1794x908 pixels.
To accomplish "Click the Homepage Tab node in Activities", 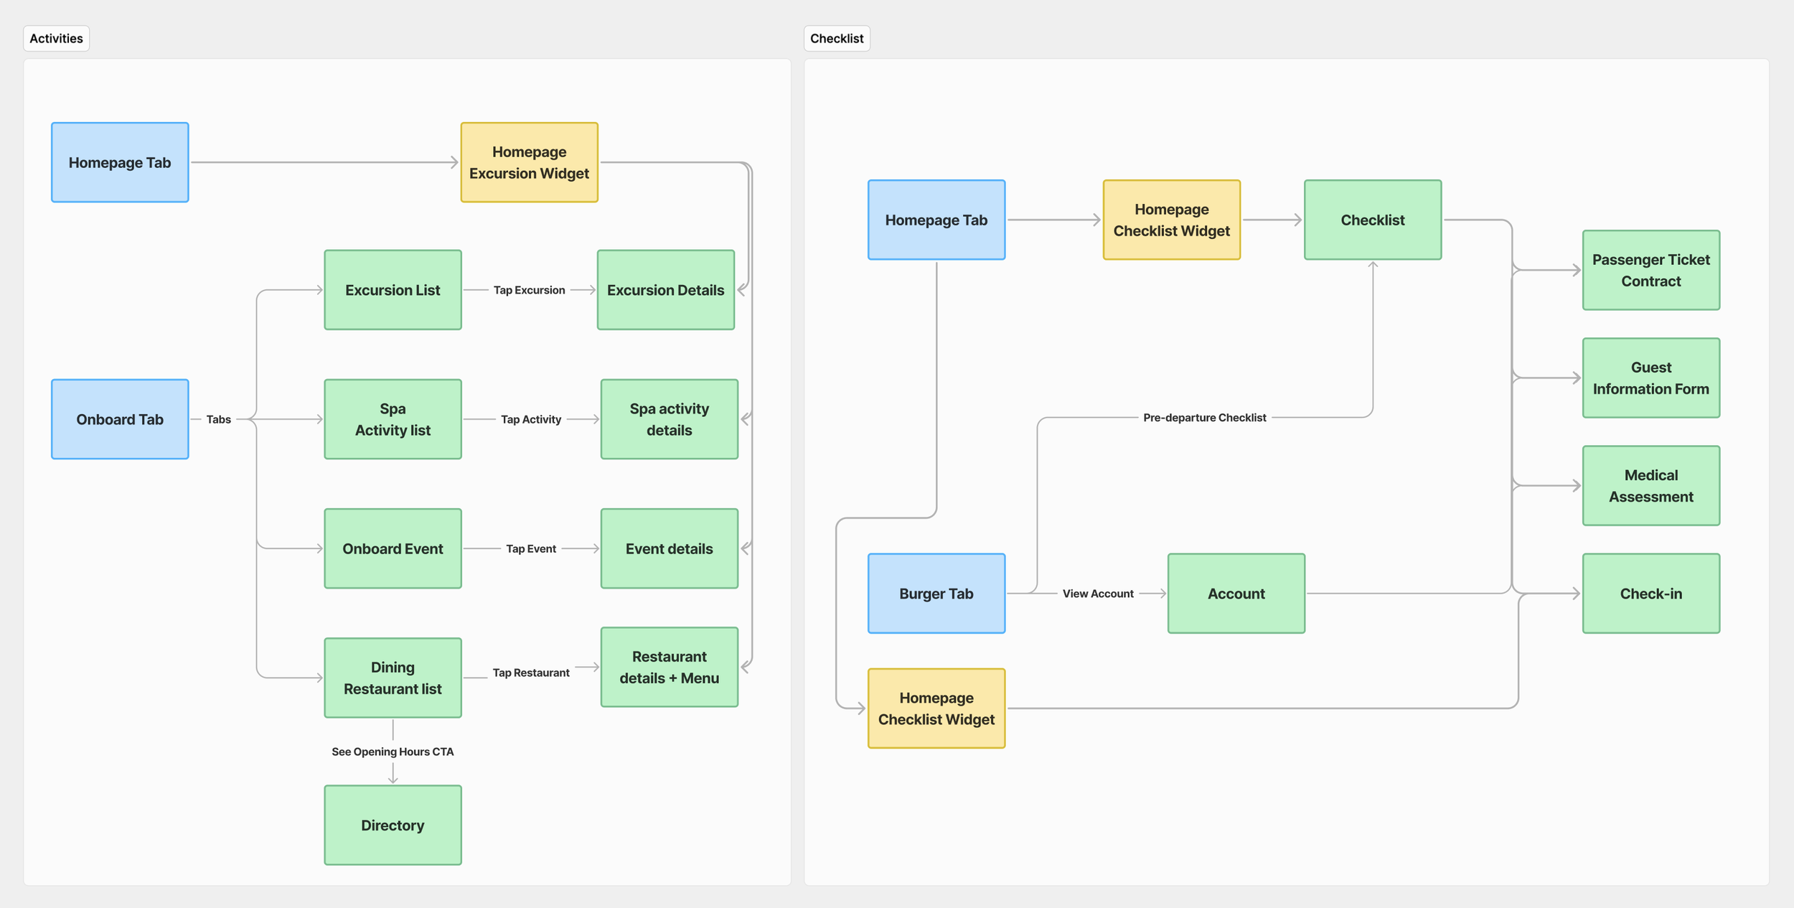I will coord(120,162).
